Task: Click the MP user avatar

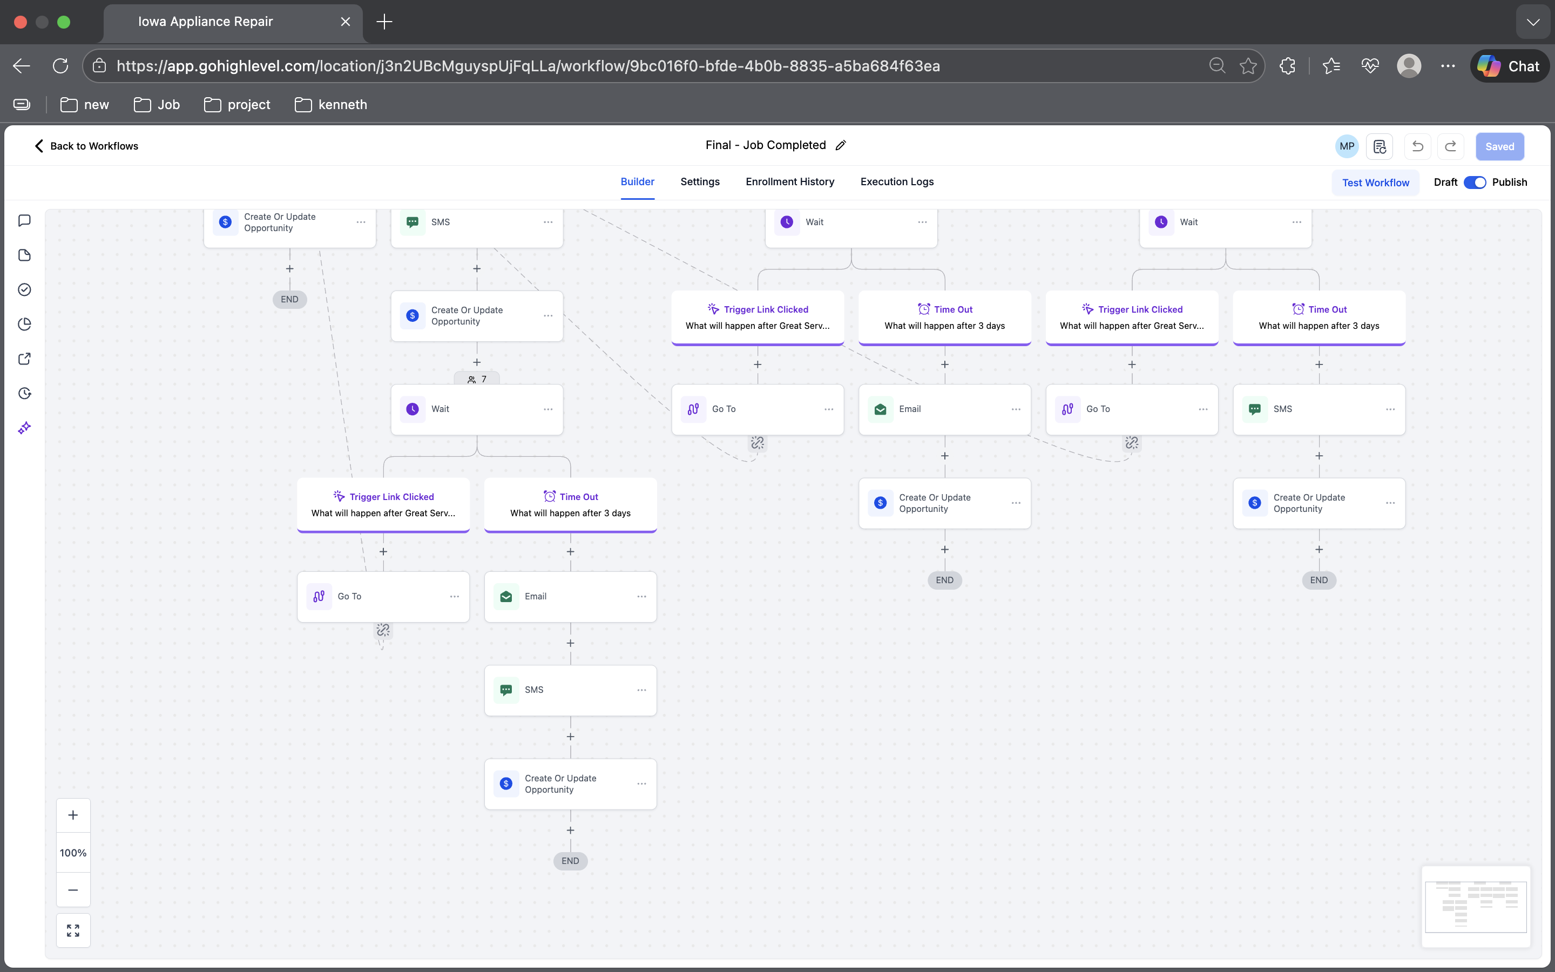Action: [1347, 146]
